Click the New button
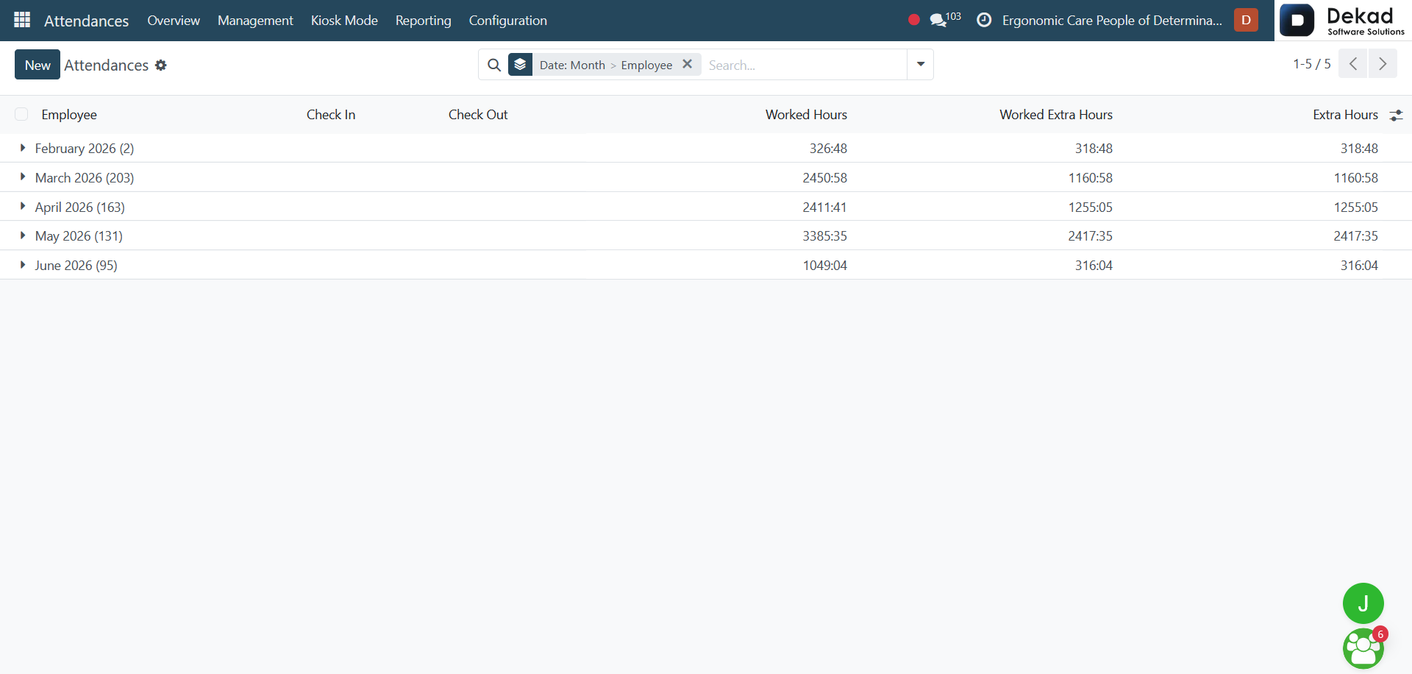1412x674 pixels. click(38, 65)
